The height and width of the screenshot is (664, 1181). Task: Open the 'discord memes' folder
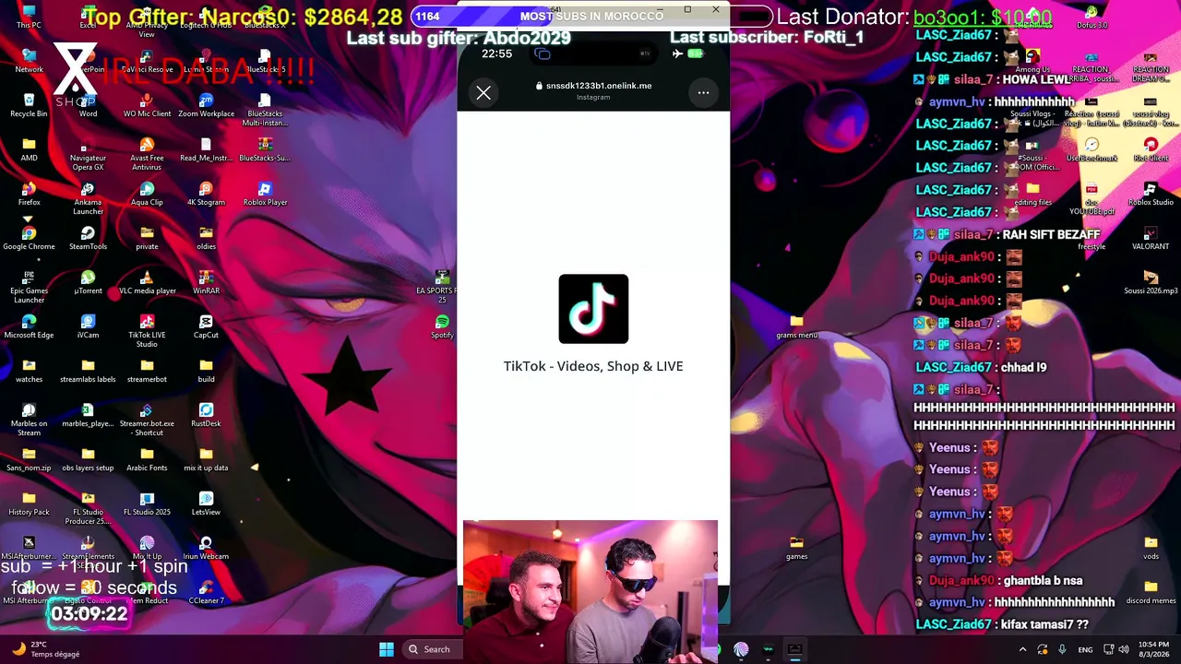pyautogui.click(x=1151, y=591)
